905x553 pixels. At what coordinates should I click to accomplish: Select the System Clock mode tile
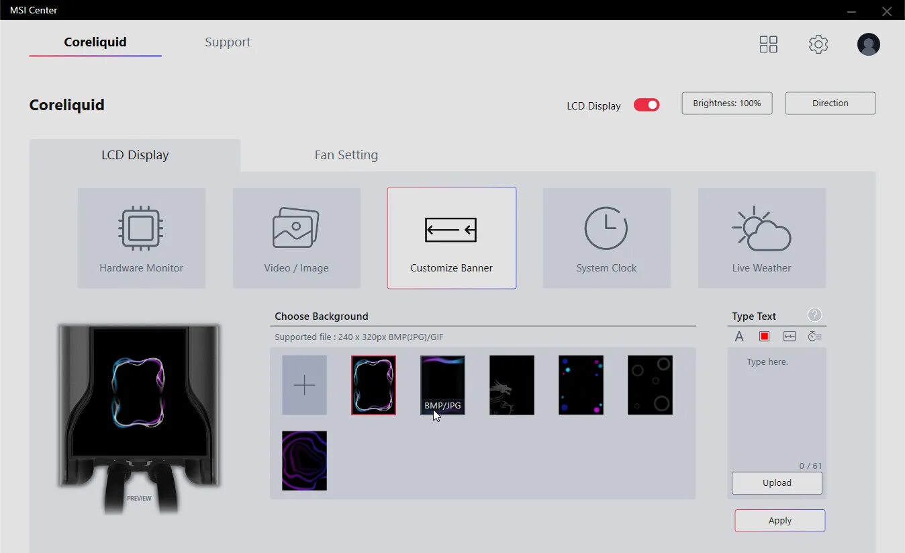point(606,238)
